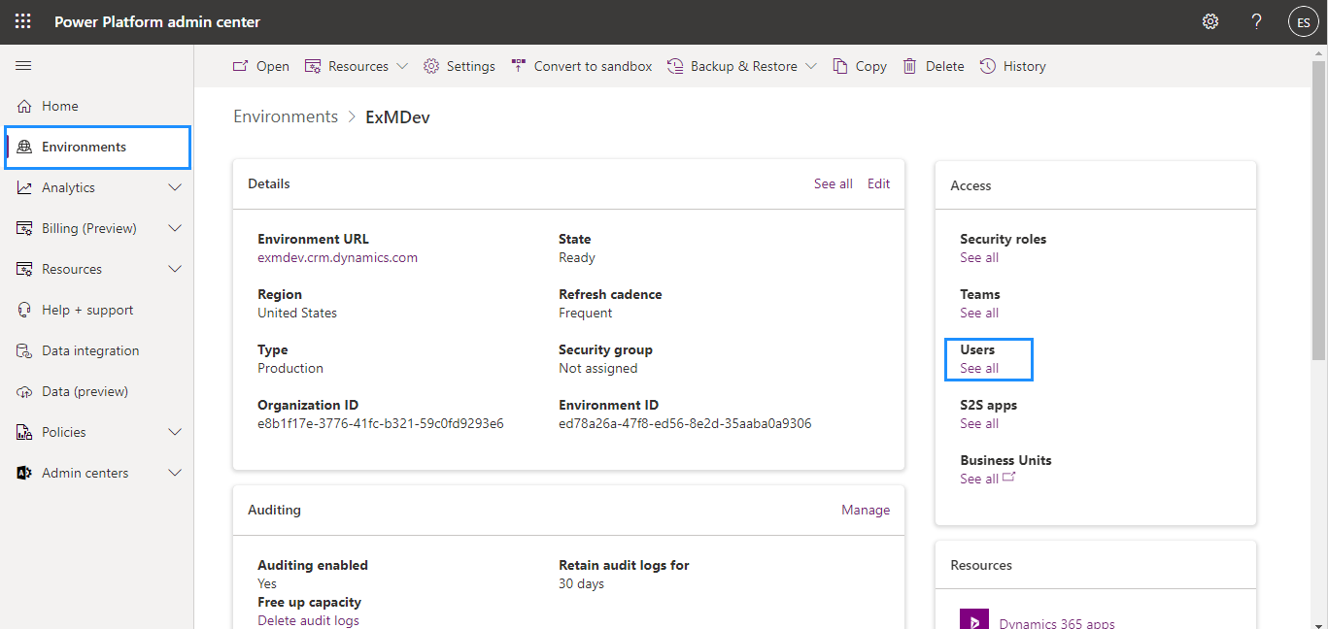Click the Open toolbar icon
The width and height of the screenshot is (1328, 629).
(240, 66)
